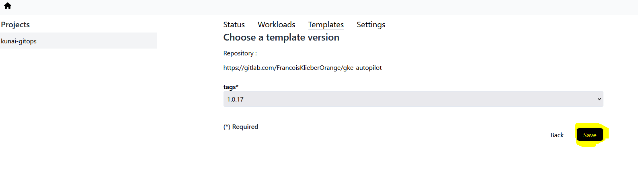Image resolution: width=638 pixels, height=177 pixels.
Task: Click the chevron arrow of tags select
Action: [x=599, y=99]
